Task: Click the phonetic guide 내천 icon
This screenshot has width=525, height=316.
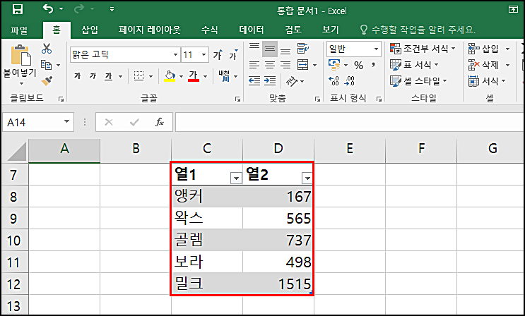Action: [225, 76]
